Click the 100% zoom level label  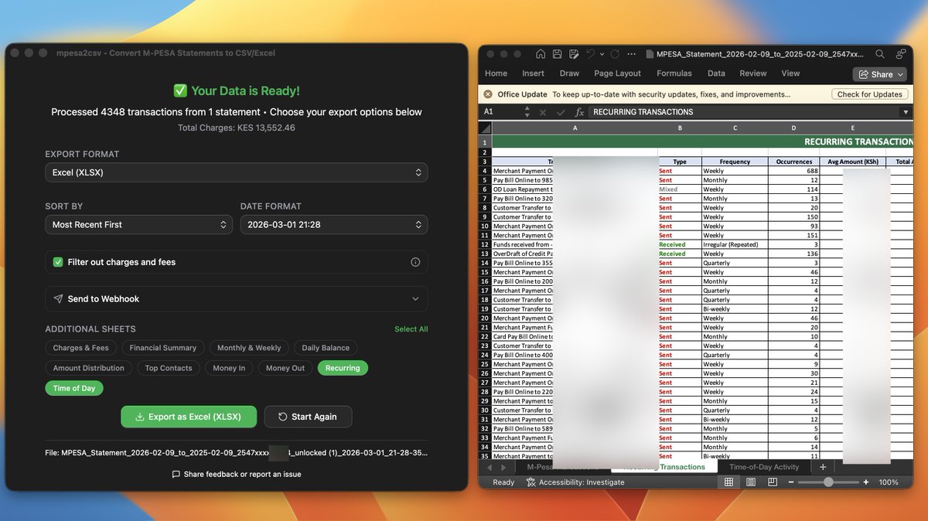pos(889,482)
